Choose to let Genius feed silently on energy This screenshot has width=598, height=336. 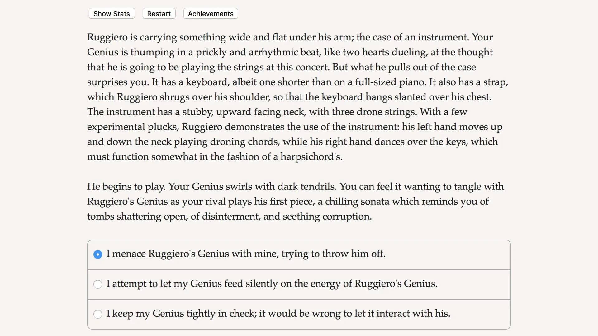coord(272,284)
